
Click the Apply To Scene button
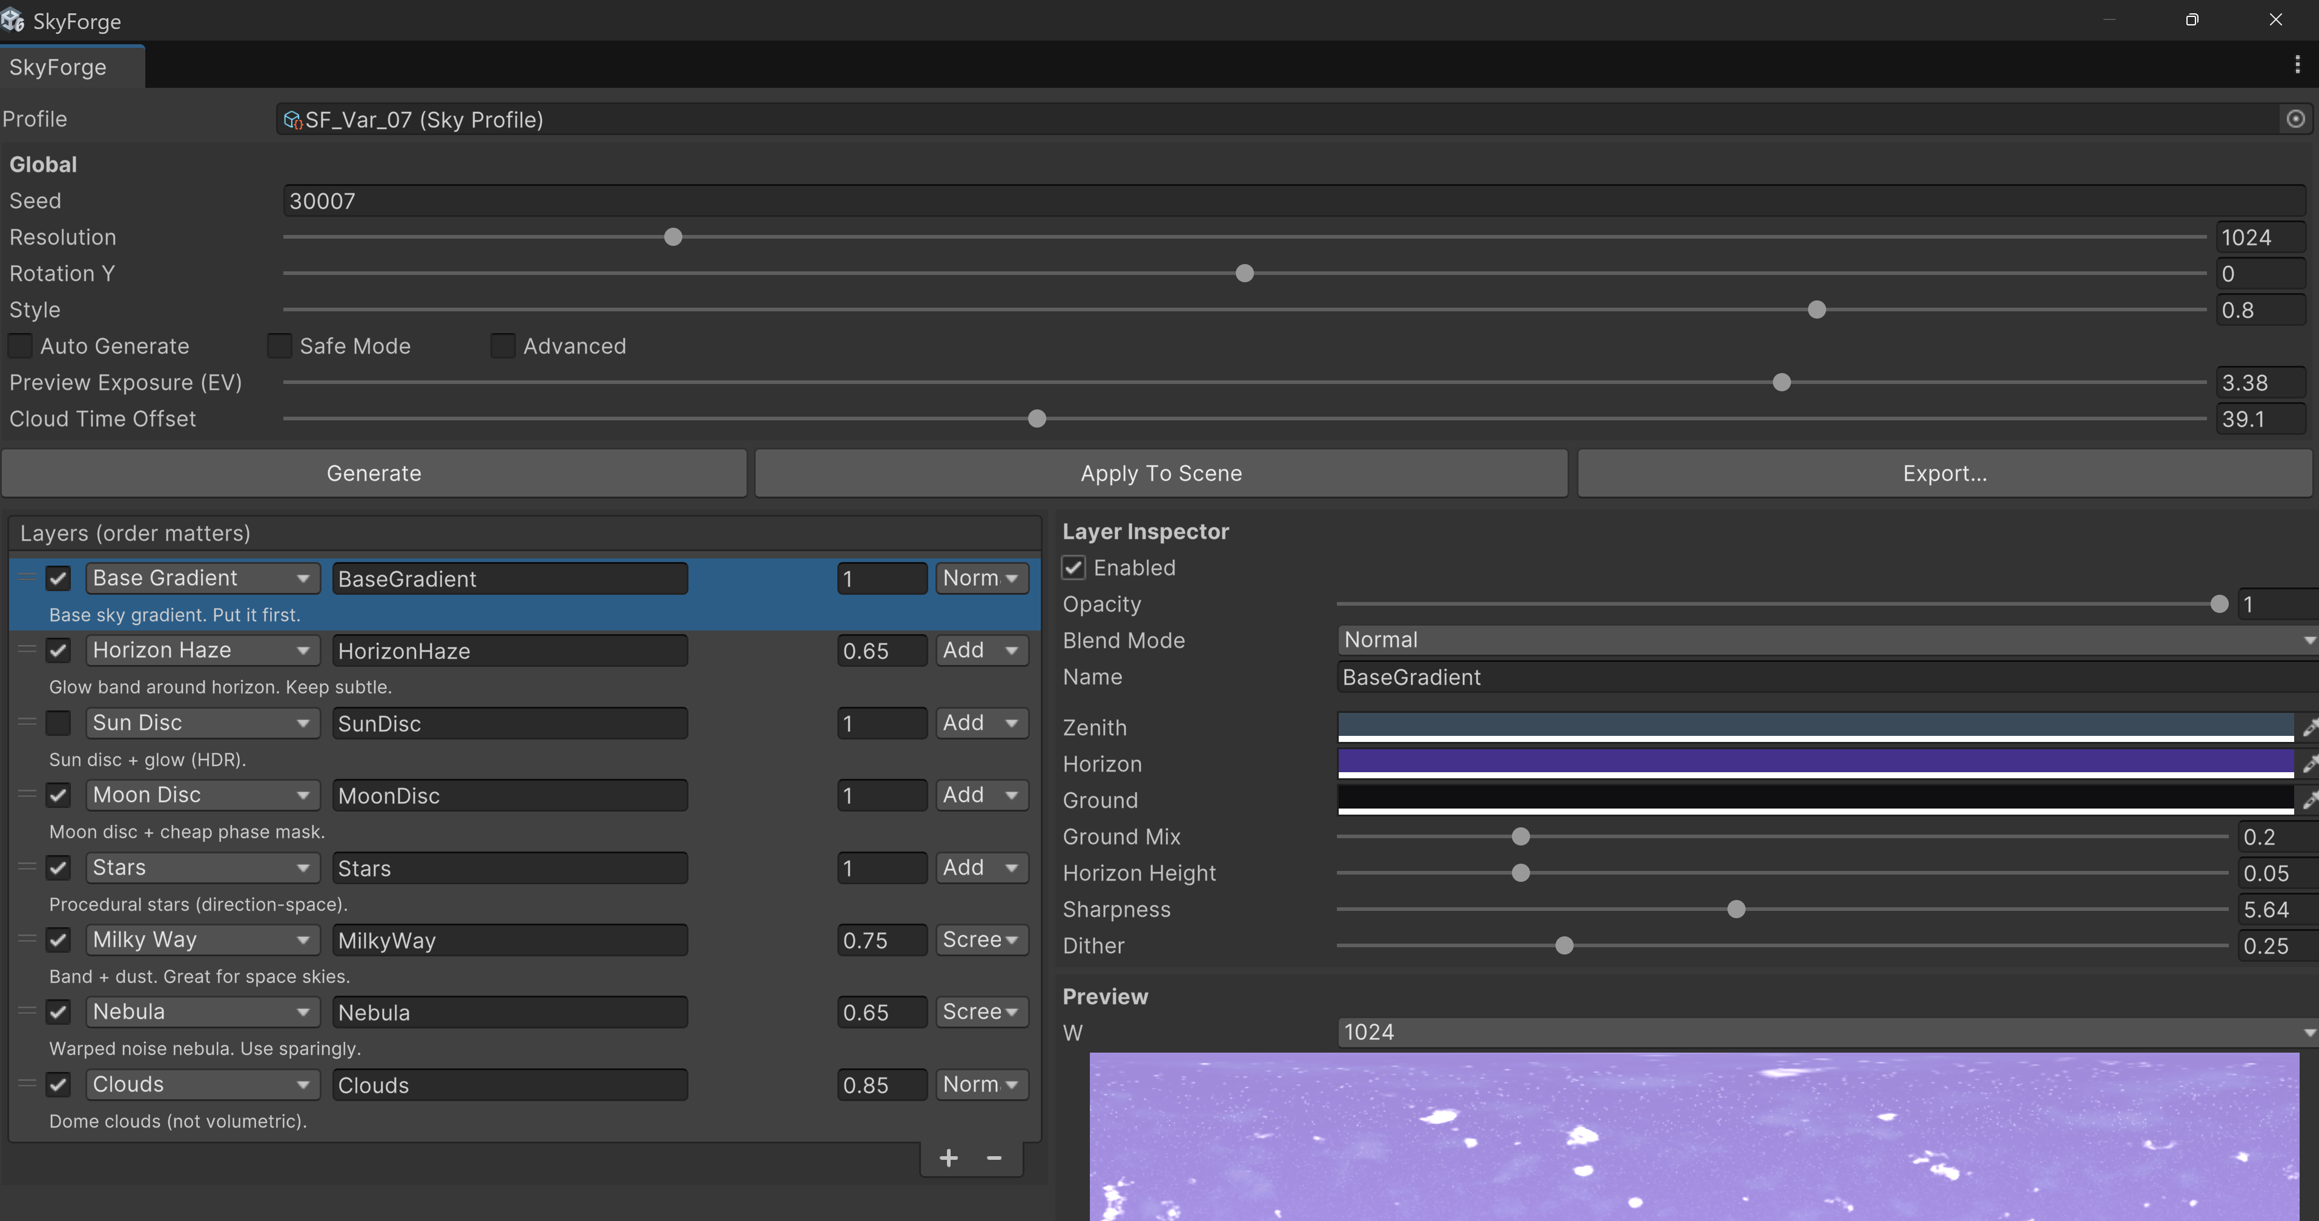click(x=1160, y=474)
